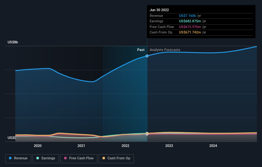Click the US$615.970m free cash flow value
The image size is (262, 167).
[x=190, y=27]
